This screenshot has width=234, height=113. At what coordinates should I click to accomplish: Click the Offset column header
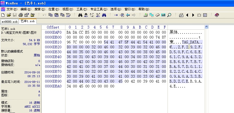pos(53,27)
